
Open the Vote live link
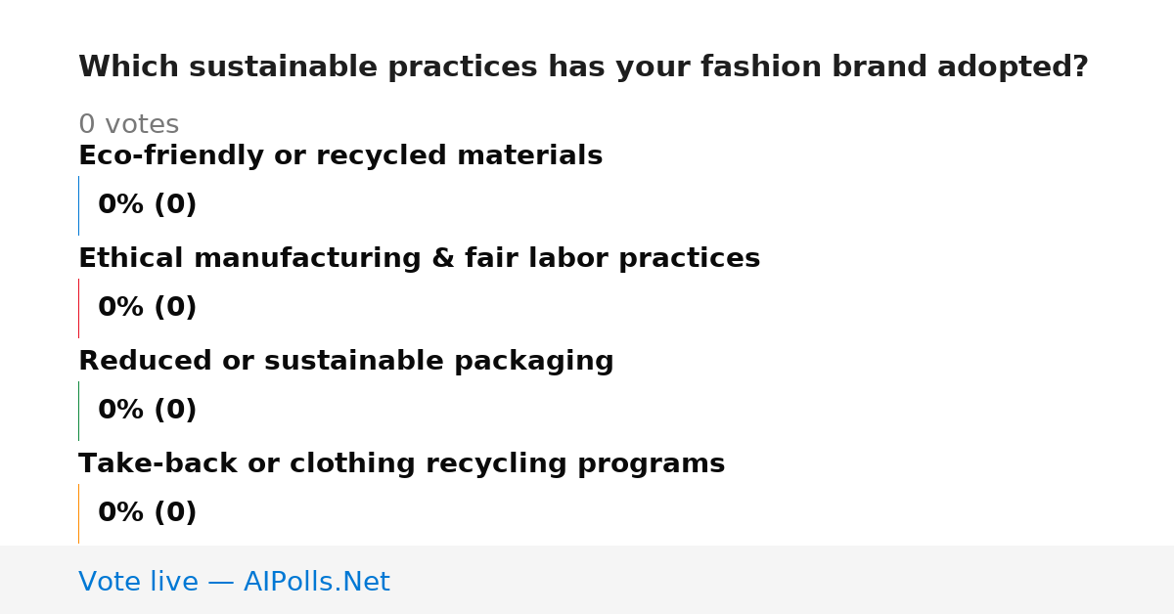coord(234,582)
